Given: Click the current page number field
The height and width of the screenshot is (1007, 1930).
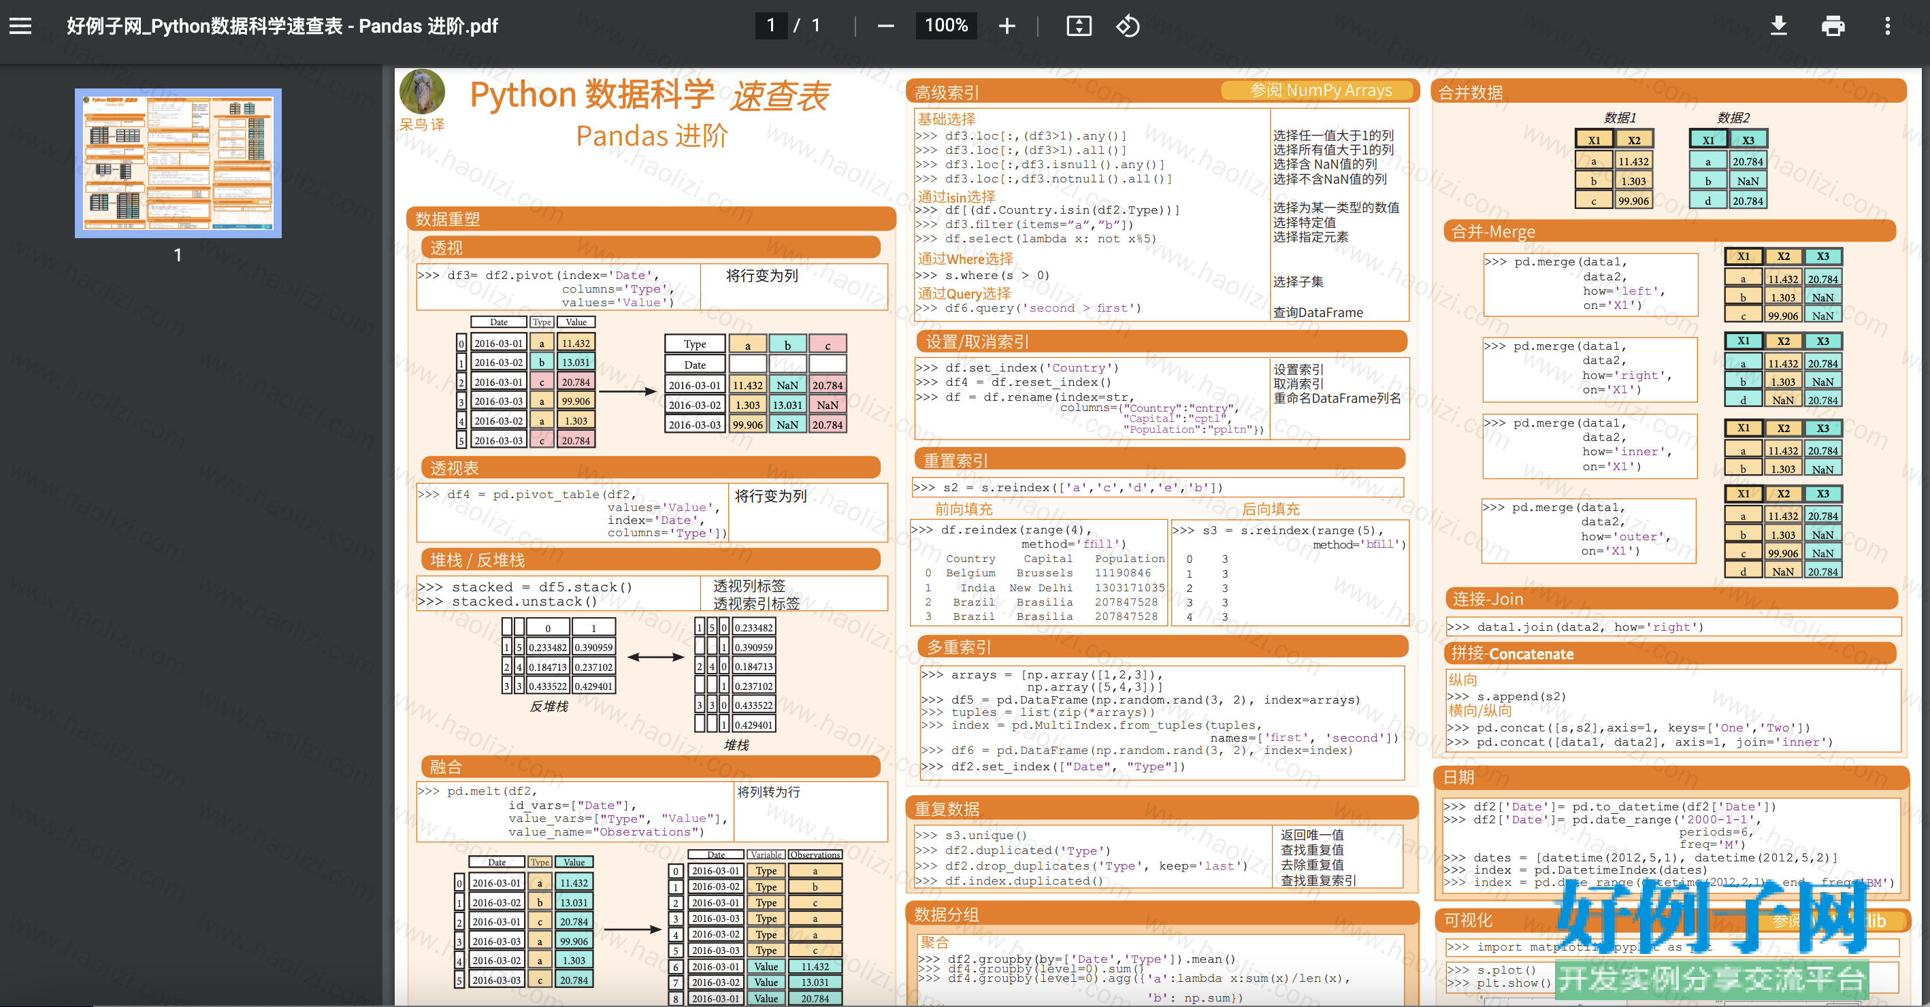Looking at the screenshot, I should tap(771, 25).
